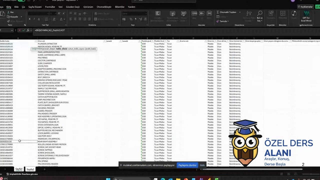Screen dimensions: 320x180
Task: Open the Ürün adı column filter dropdown
Action: [104, 41]
